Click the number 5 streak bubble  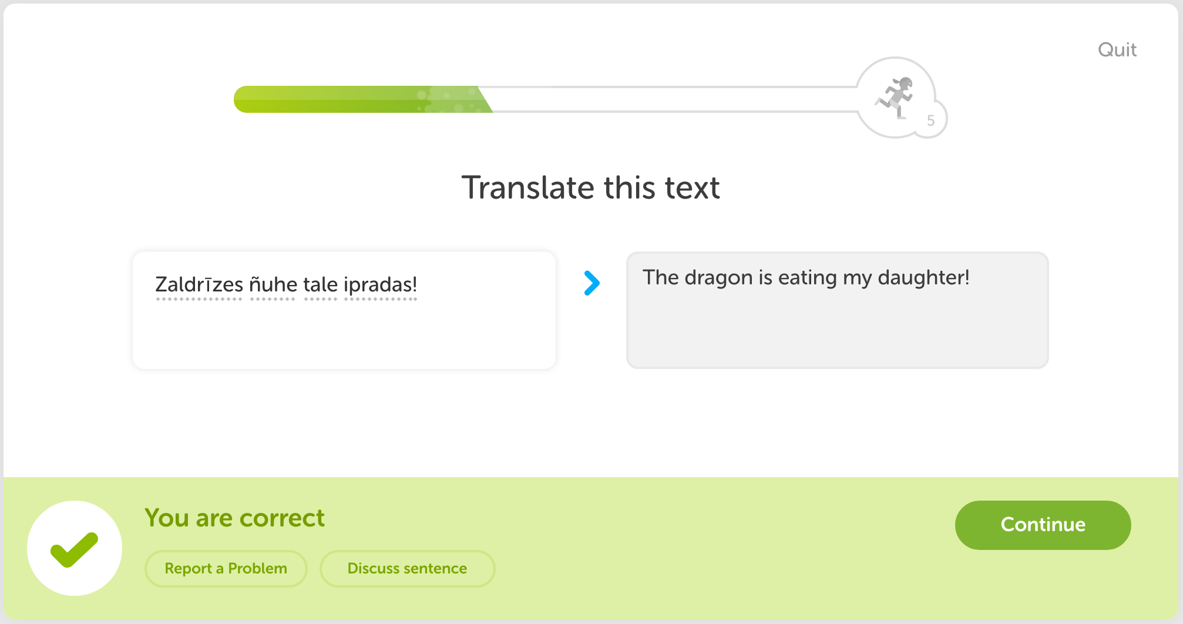point(930,121)
